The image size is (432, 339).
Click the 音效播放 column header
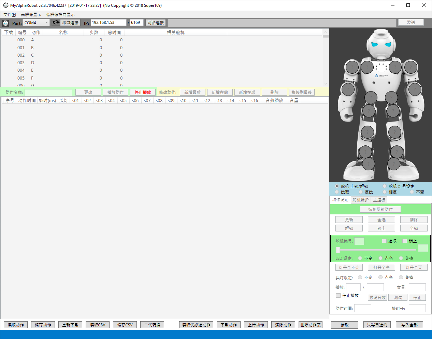coord(274,100)
